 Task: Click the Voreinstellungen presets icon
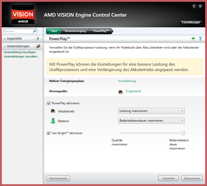pyautogui.click(x=38, y=46)
